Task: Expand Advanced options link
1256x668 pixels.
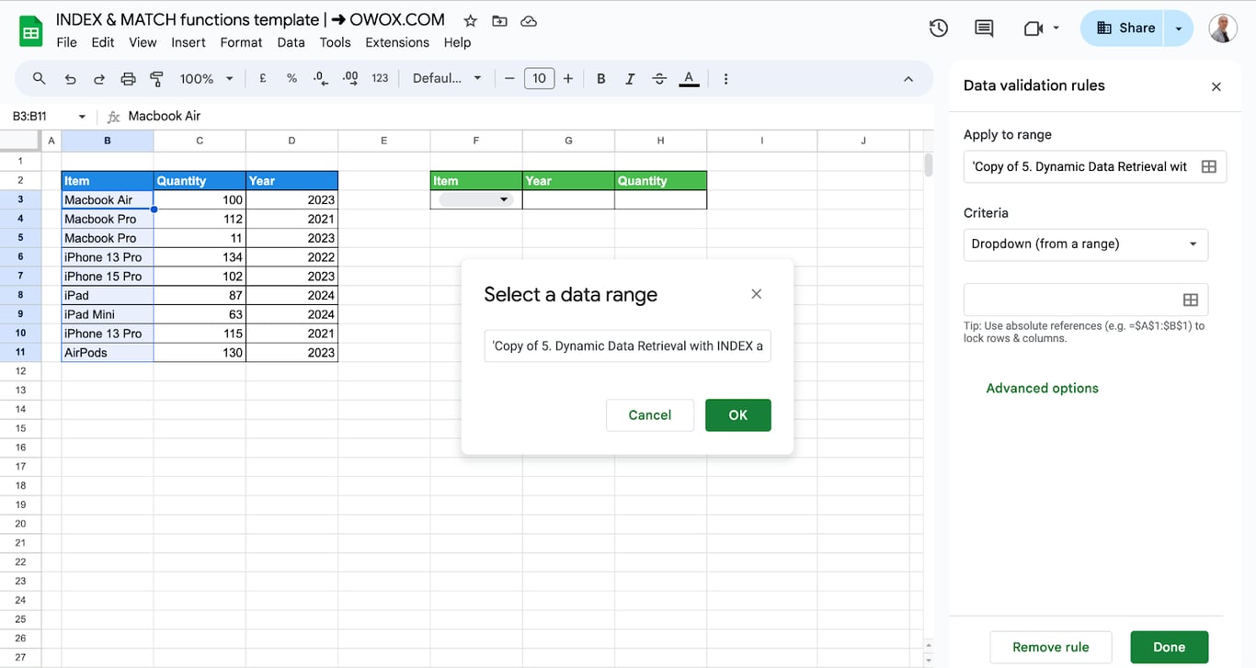Action: [1043, 388]
